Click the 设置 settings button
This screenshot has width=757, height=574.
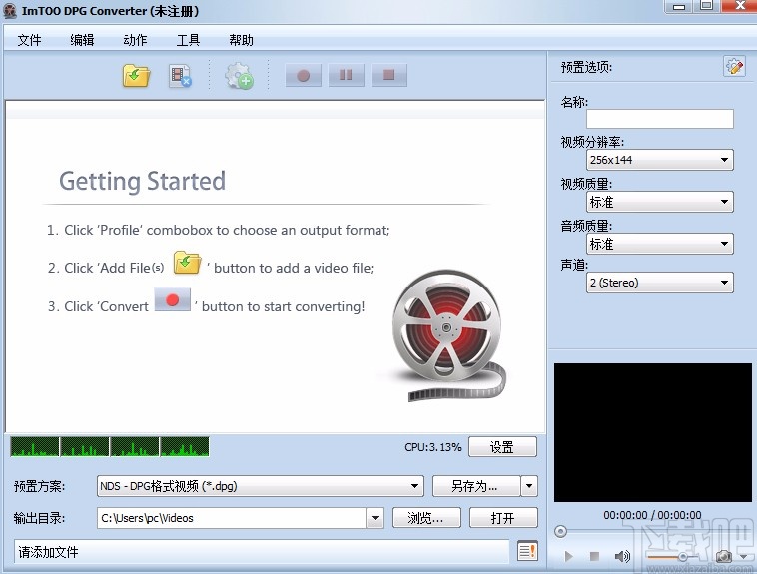pyautogui.click(x=502, y=447)
